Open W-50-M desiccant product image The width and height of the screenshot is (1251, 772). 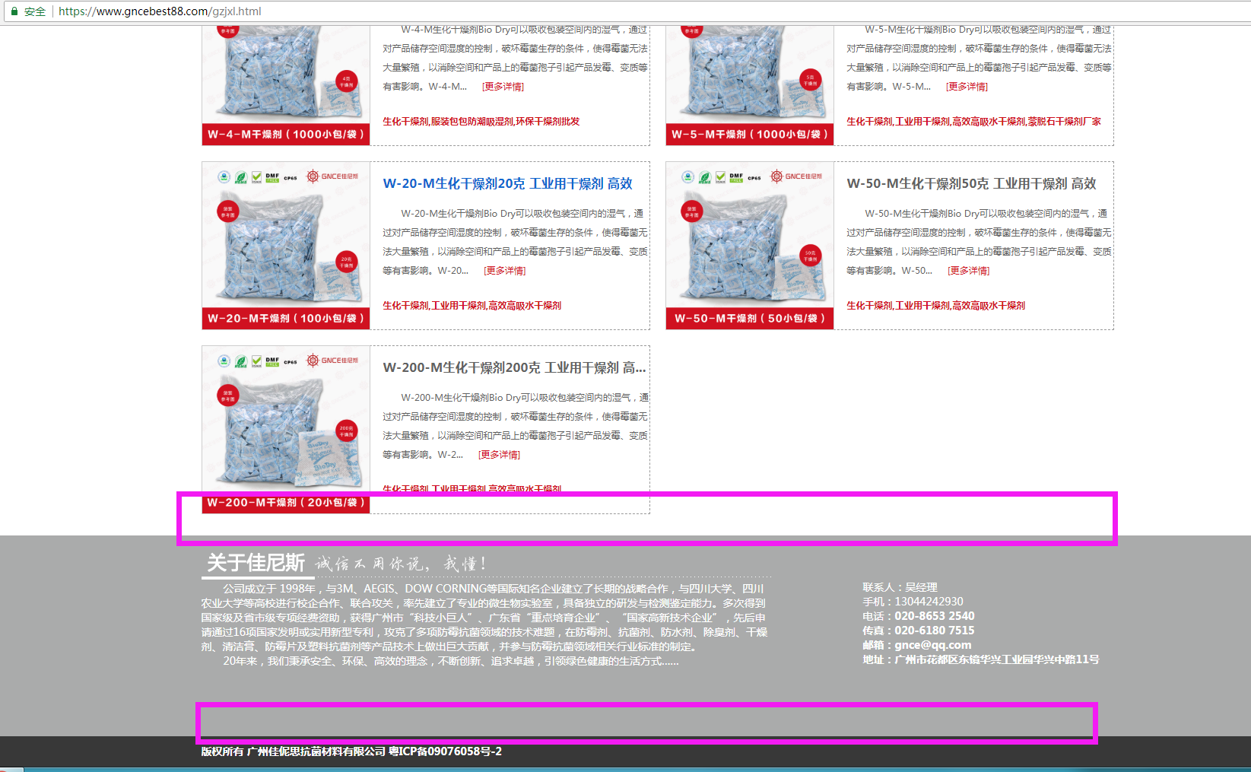pyautogui.click(x=750, y=246)
